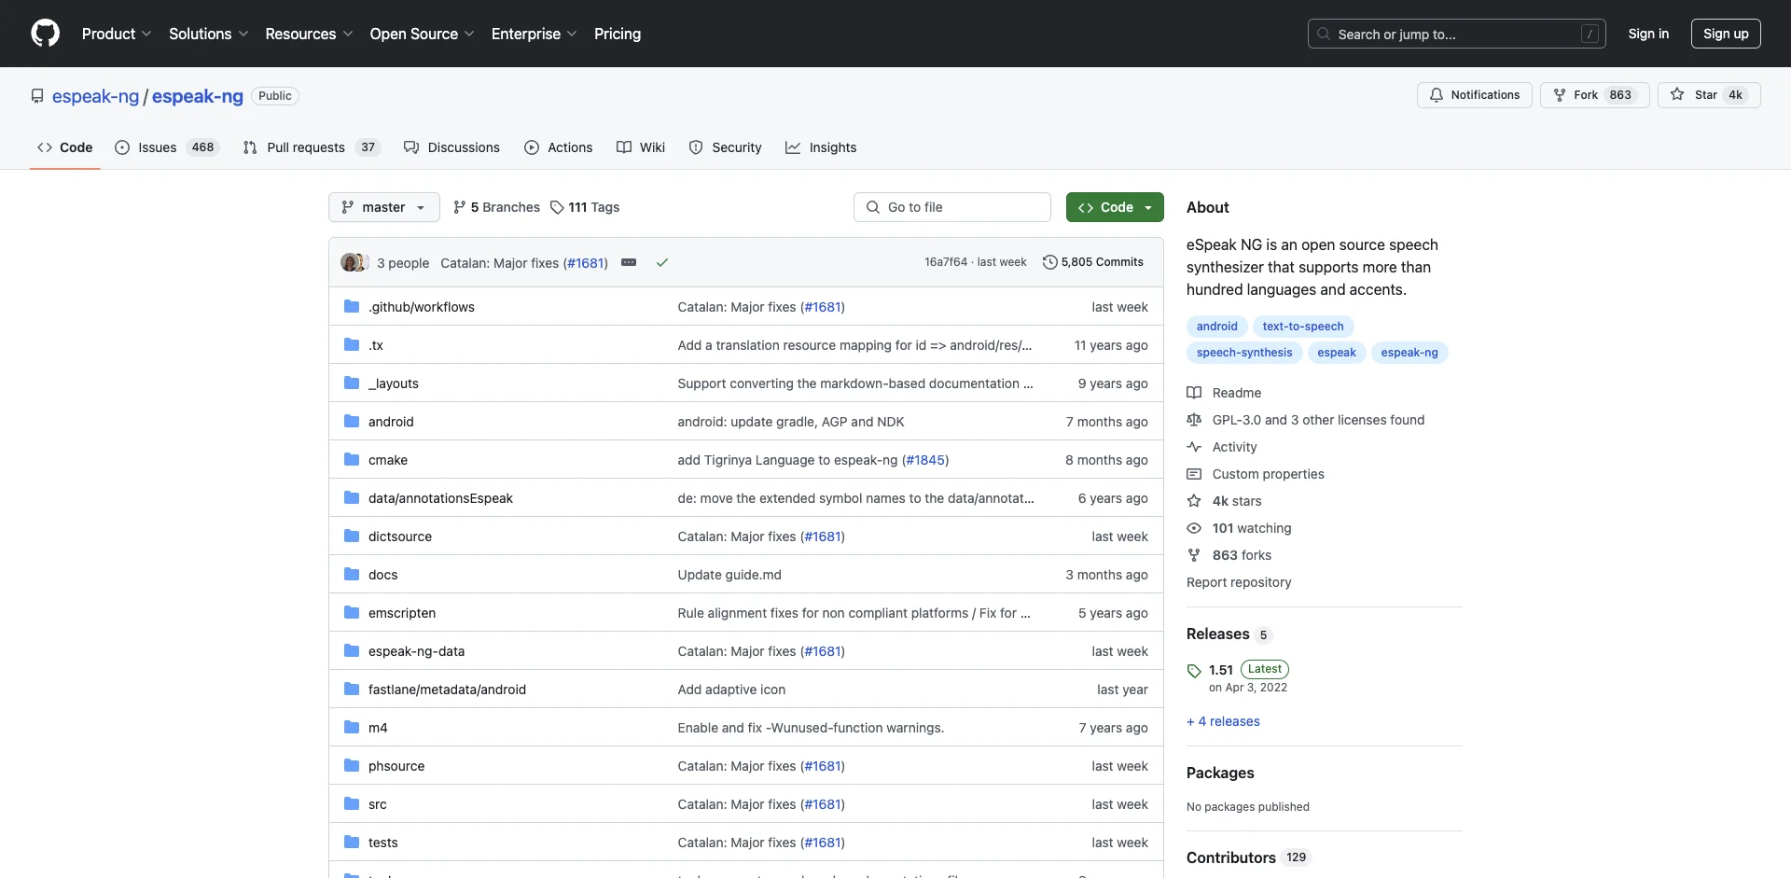The image size is (1791, 878).
Task: Open the green Code dropdown button
Action: [x=1115, y=207]
